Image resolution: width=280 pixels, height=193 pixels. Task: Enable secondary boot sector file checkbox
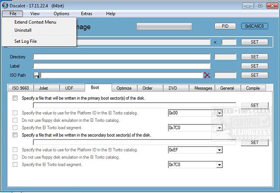pyautogui.click(x=15, y=135)
